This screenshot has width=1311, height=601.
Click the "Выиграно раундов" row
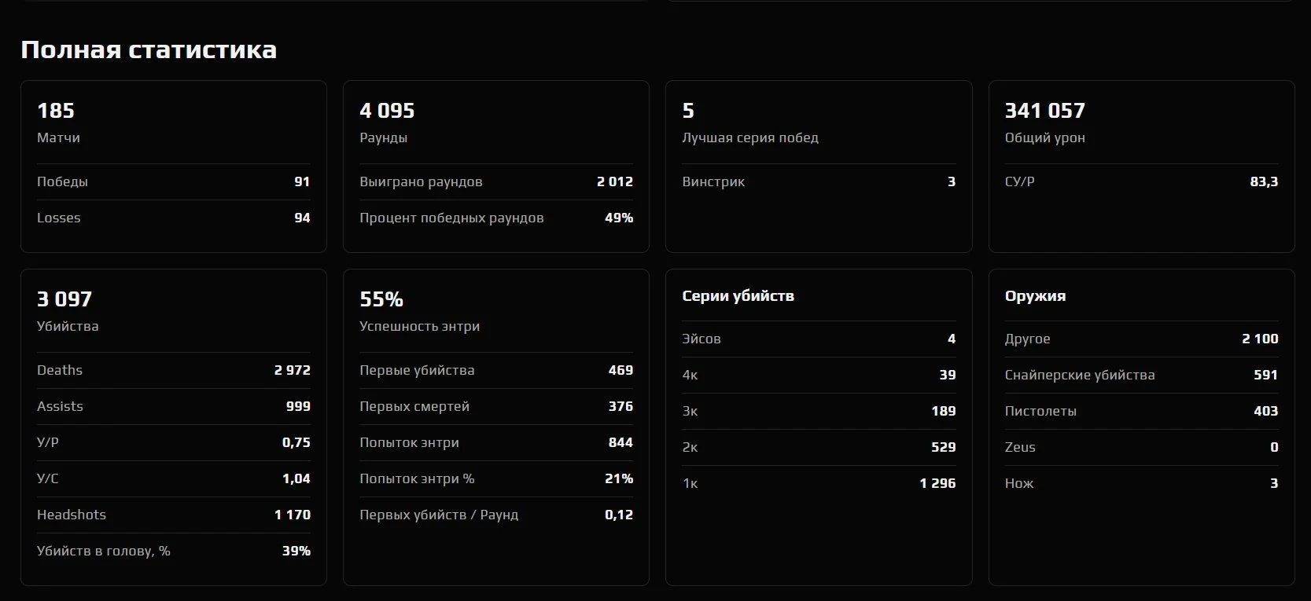495,181
